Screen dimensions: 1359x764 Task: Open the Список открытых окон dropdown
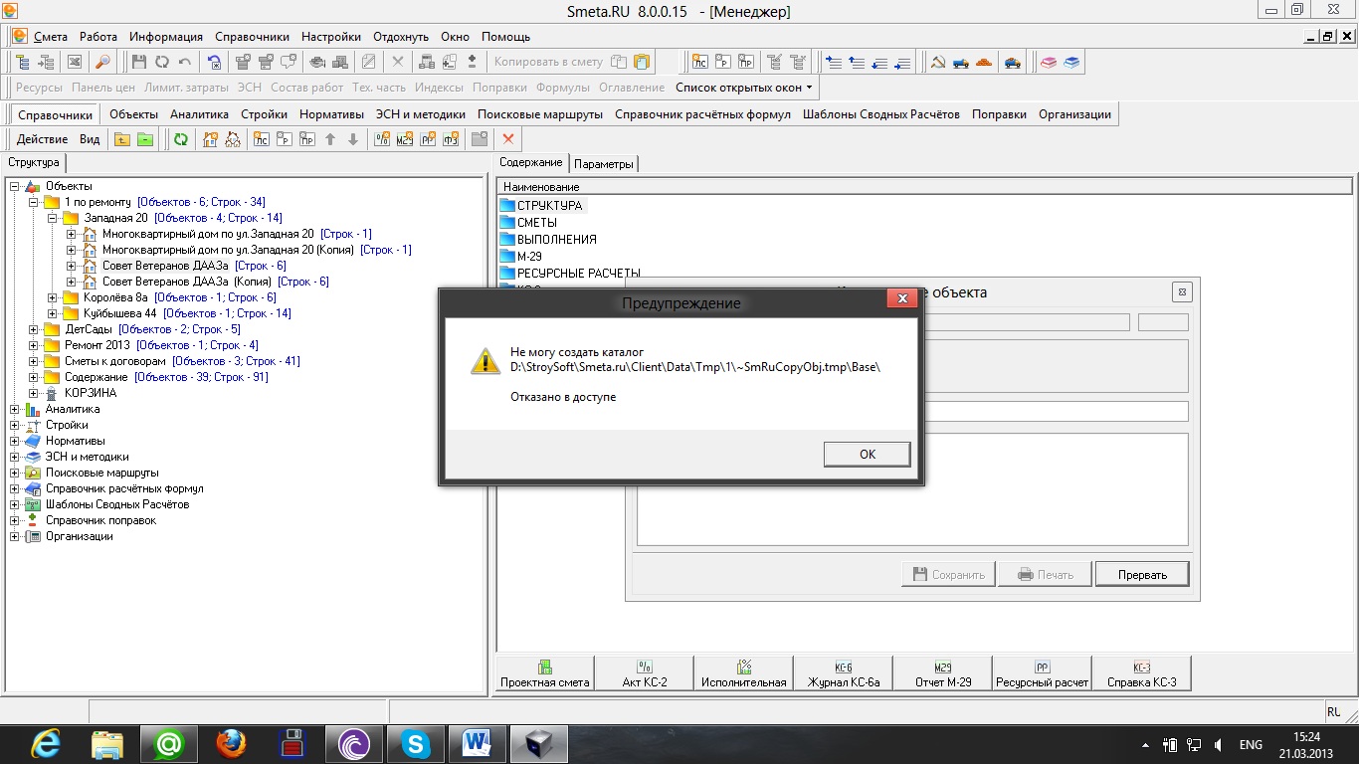744,88
